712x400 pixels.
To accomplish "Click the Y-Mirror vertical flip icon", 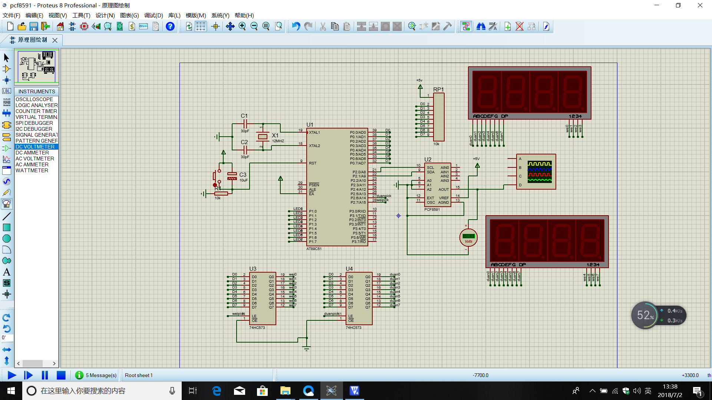I will click(x=6, y=360).
